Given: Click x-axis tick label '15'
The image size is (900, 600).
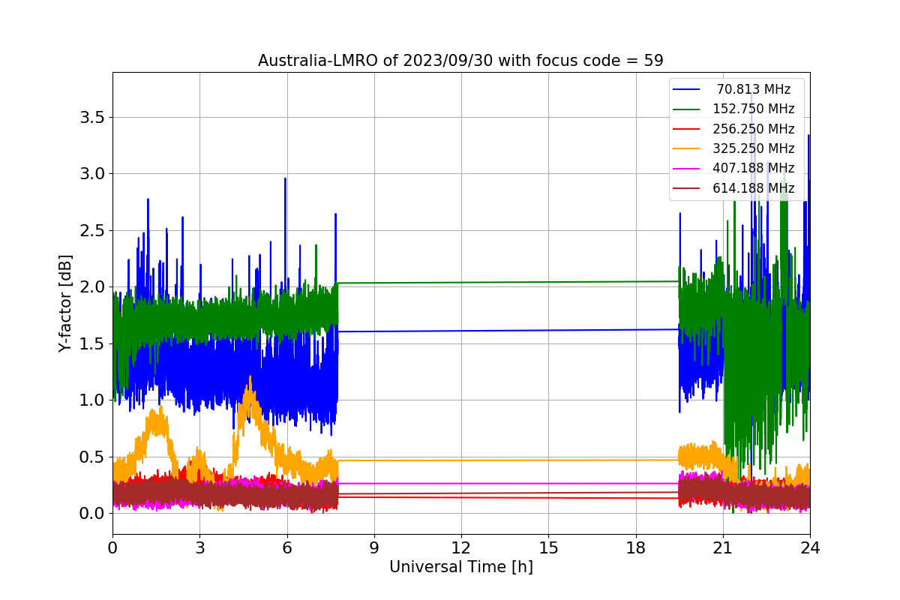Looking at the screenshot, I should tap(548, 547).
